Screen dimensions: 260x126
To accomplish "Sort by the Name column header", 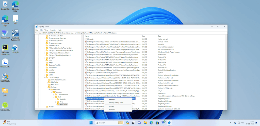I will [112, 36].
